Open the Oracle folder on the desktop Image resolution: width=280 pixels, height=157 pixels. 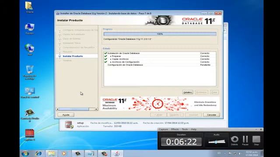(x=29, y=7)
